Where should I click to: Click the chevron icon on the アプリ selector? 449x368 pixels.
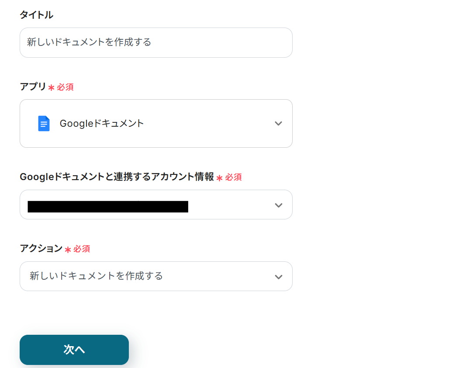pos(278,123)
